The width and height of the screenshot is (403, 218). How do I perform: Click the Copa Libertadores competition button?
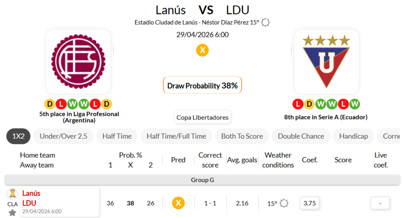(202, 117)
